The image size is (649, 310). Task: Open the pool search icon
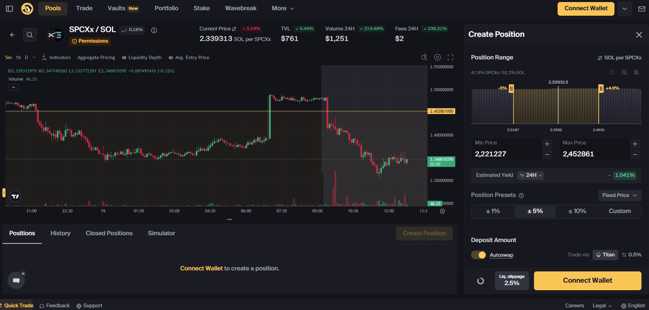30,34
